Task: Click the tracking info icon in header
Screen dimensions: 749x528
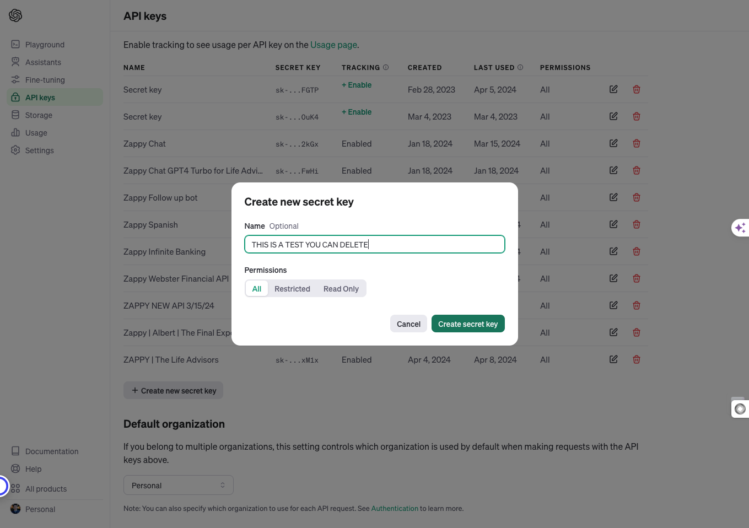Action: pos(386,67)
